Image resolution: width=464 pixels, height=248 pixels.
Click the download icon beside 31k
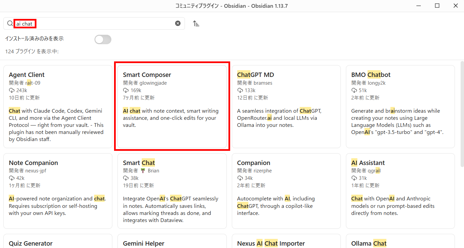click(354, 178)
